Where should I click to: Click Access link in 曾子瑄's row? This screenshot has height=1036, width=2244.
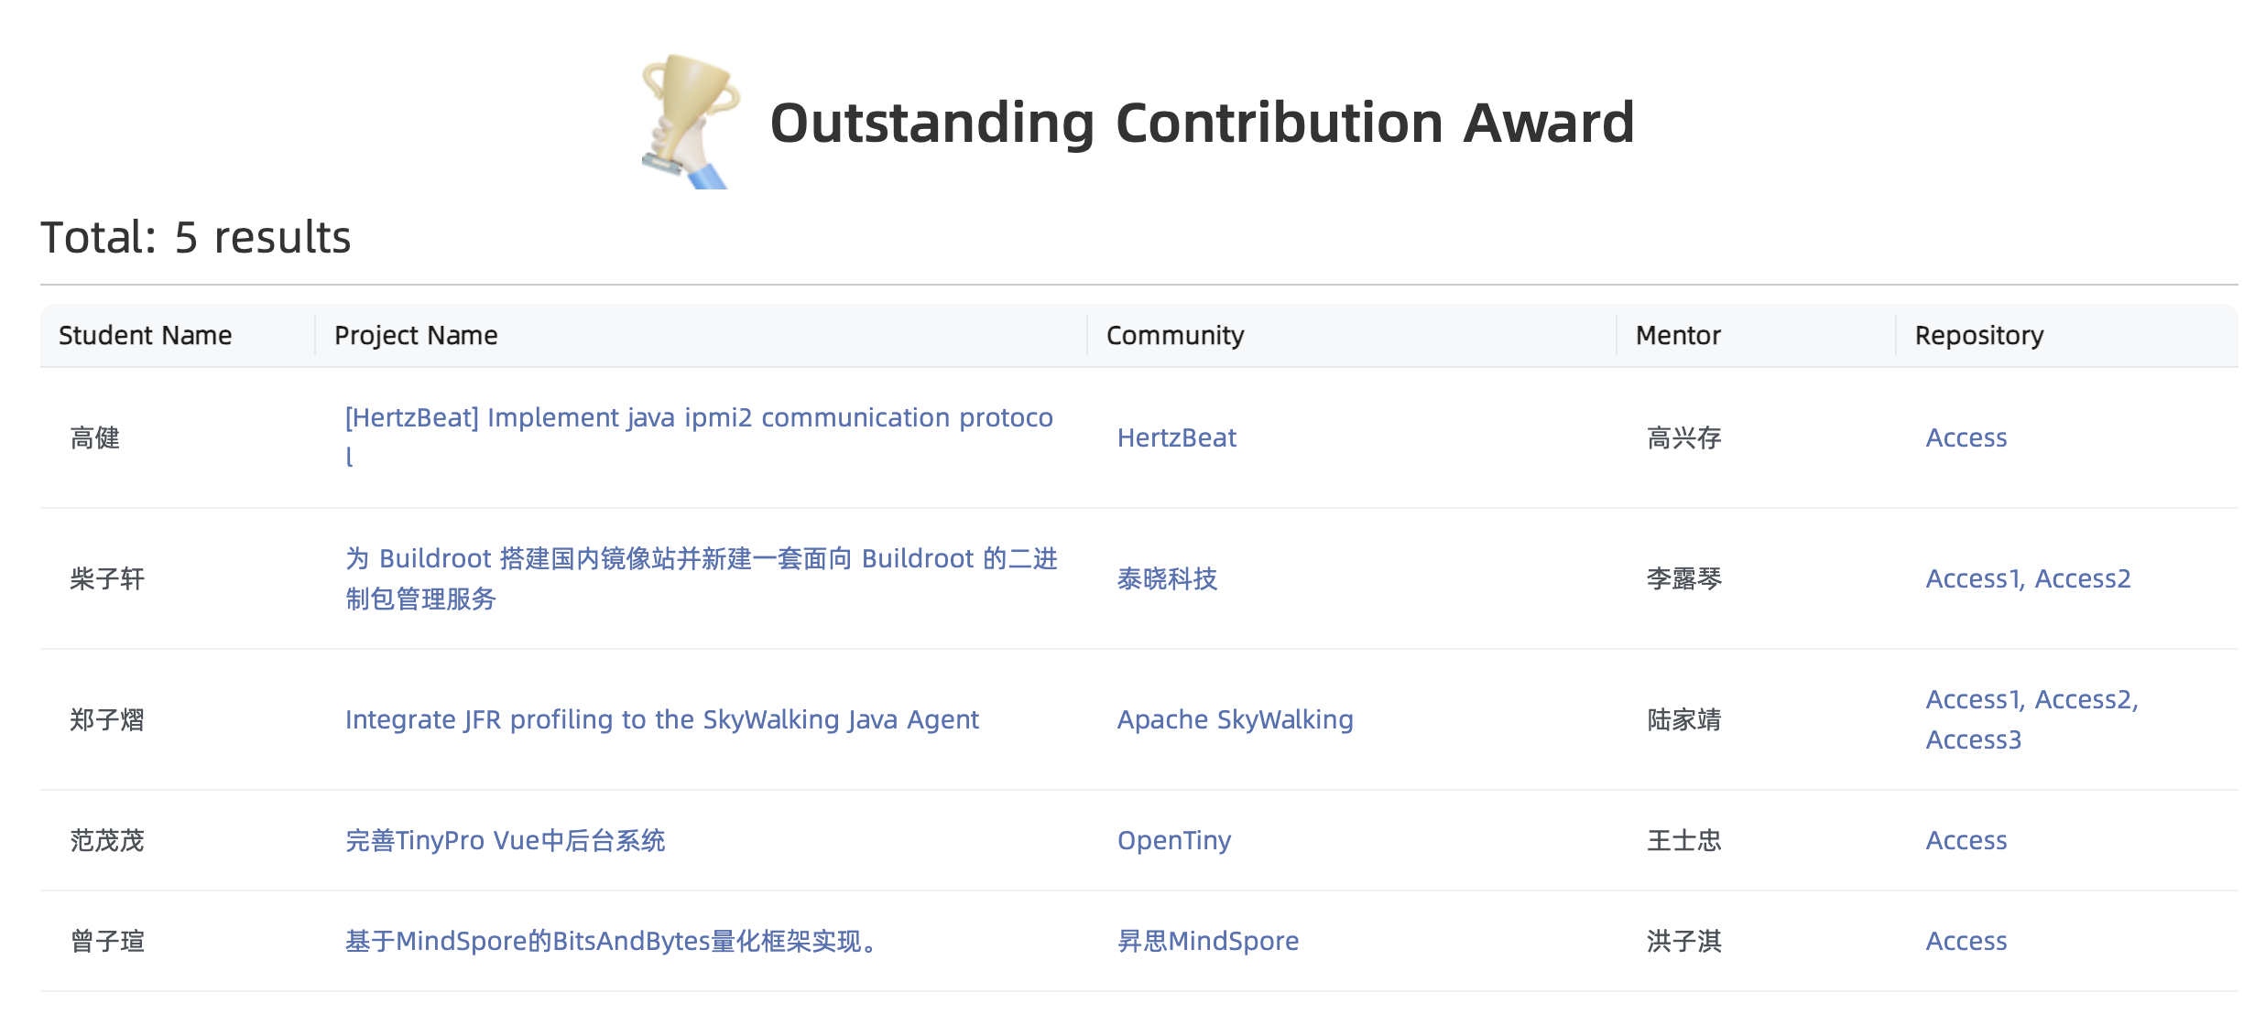1966,941
